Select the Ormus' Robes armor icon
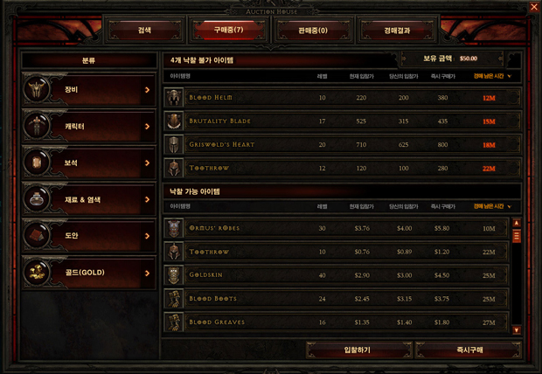The height and width of the screenshot is (374, 542). click(173, 228)
